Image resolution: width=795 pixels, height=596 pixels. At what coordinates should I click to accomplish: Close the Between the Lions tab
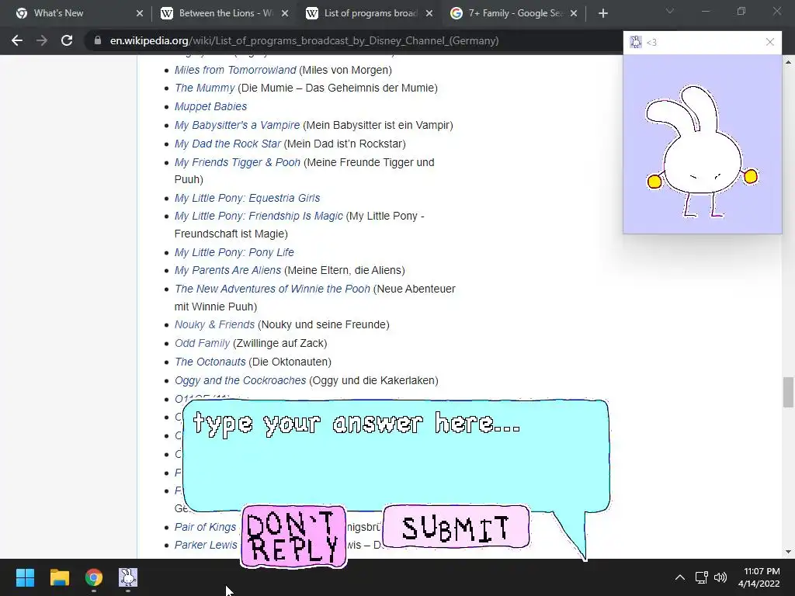click(285, 13)
